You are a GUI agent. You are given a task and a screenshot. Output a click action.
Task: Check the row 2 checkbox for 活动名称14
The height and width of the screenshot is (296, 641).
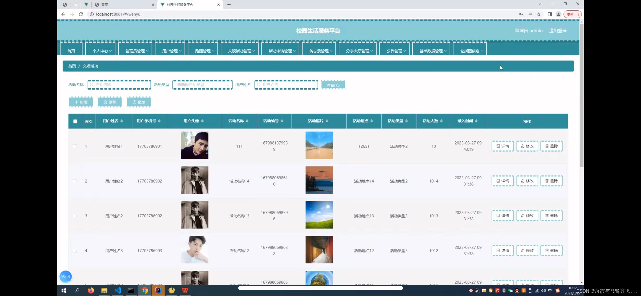75,181
